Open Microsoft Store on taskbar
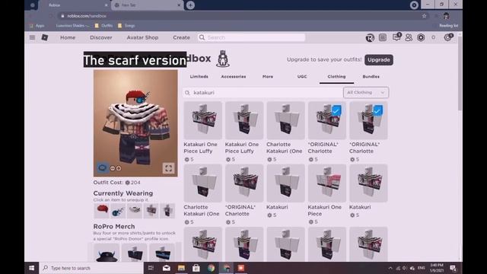This screenshot has height=274, width=487. pos(196,268)
